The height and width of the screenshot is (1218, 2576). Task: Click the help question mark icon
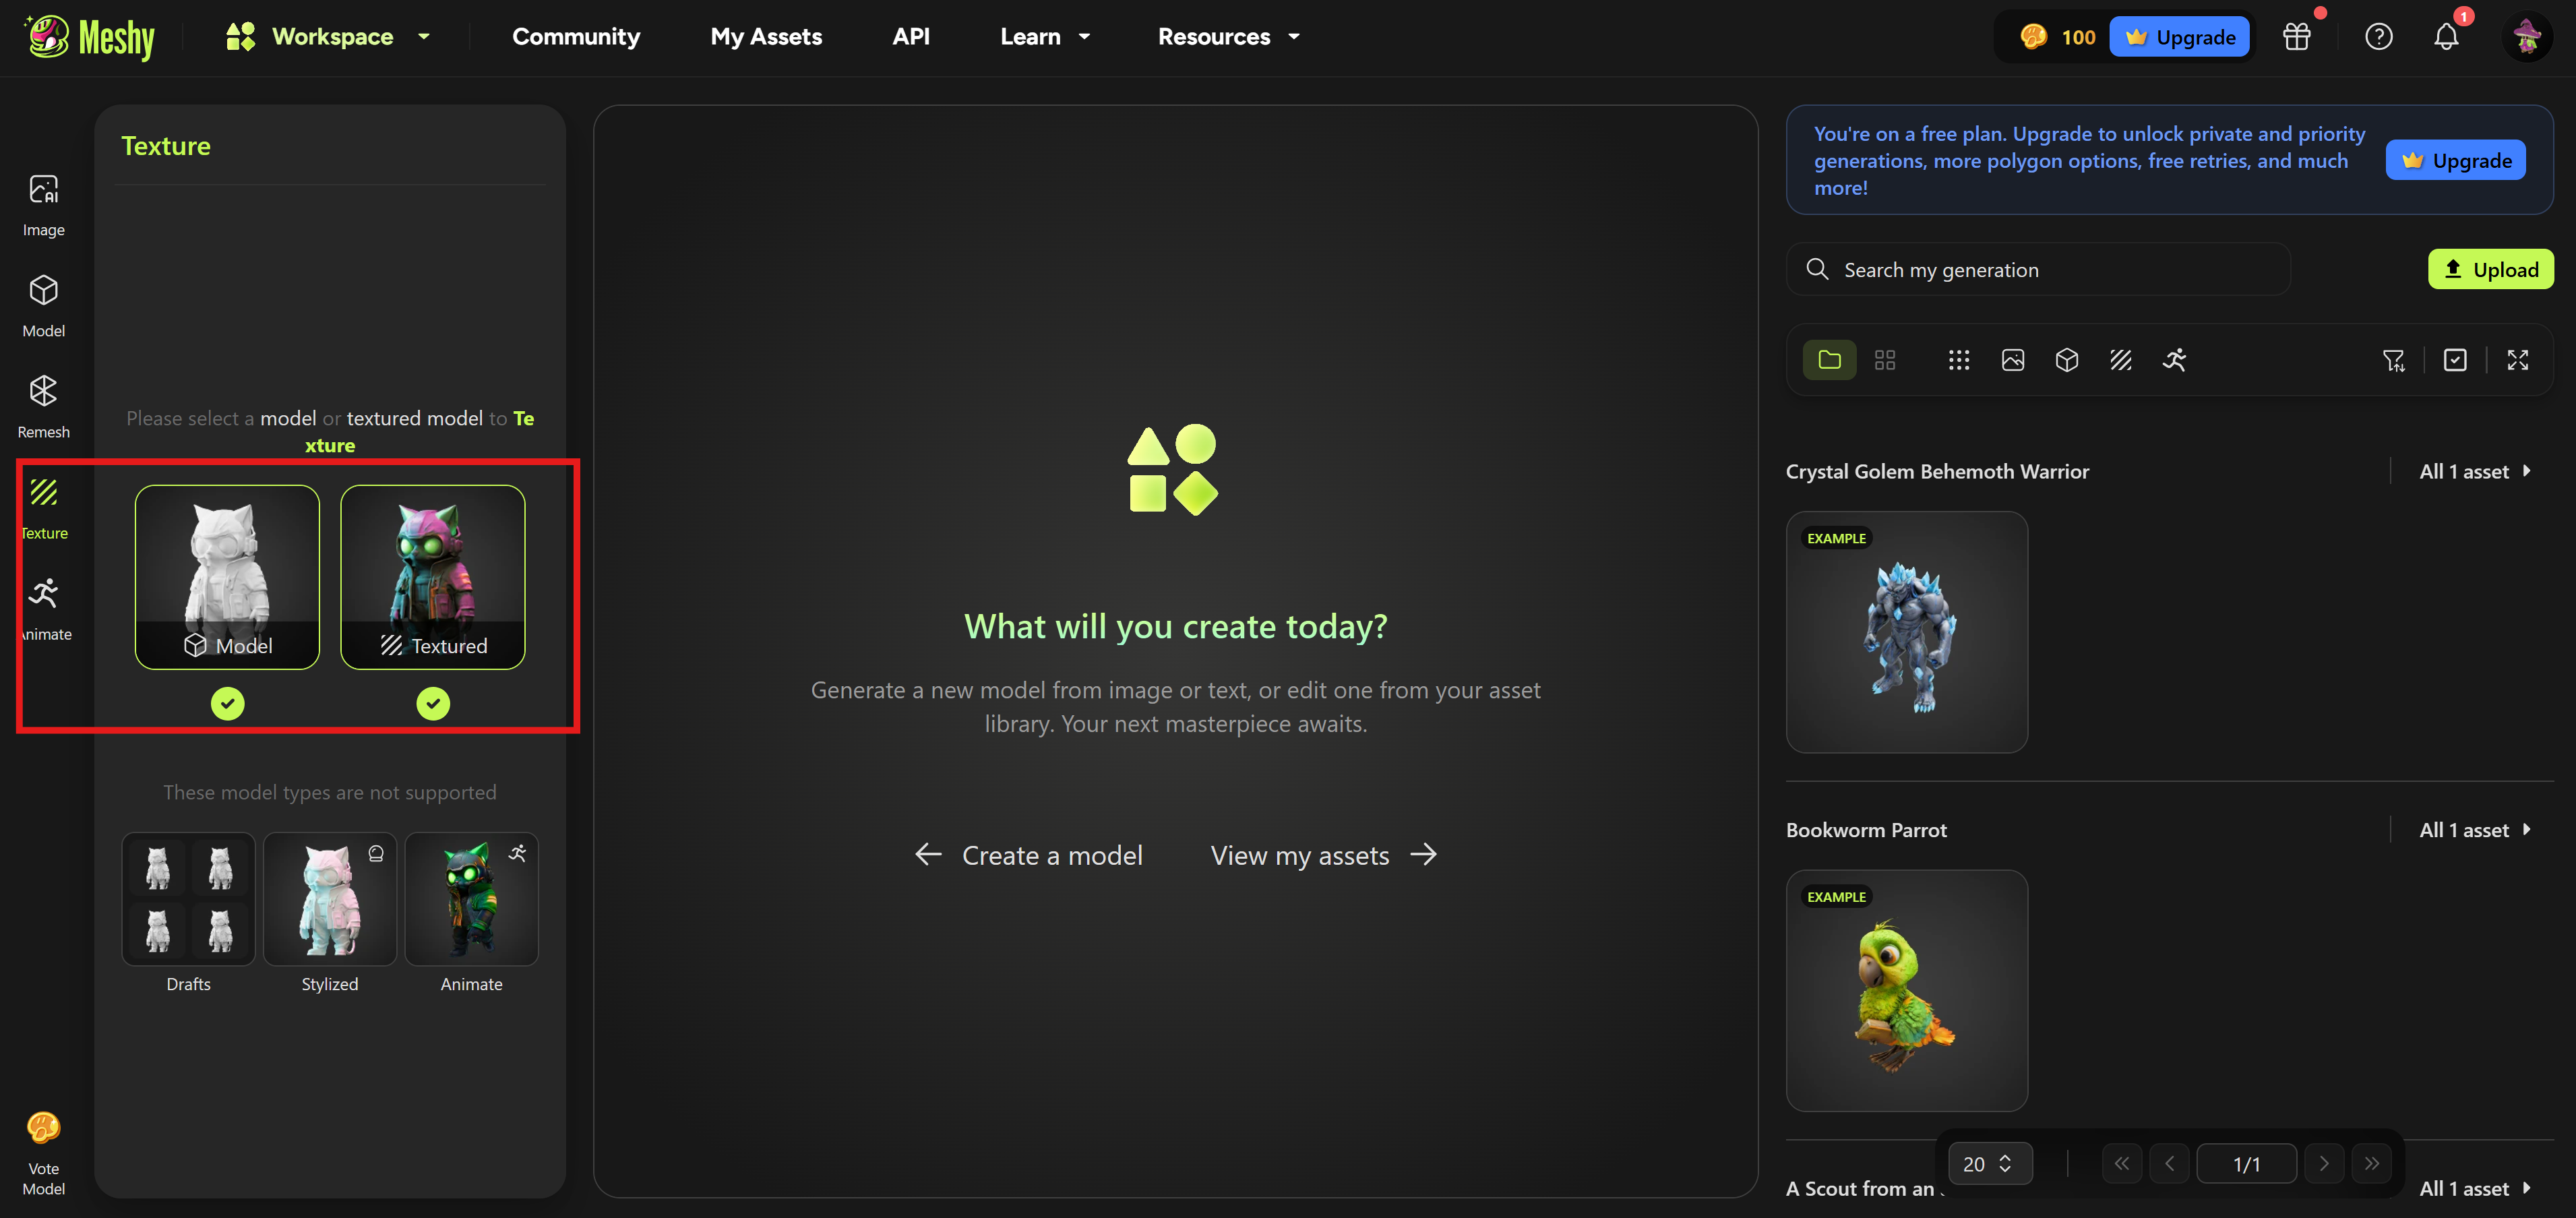point(2378,37)
